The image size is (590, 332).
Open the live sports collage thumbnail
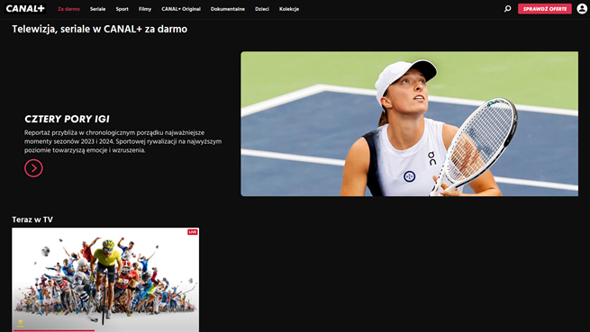pos(105,279)
